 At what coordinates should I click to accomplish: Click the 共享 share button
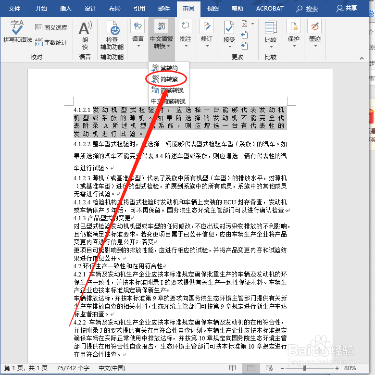point(347,8)
